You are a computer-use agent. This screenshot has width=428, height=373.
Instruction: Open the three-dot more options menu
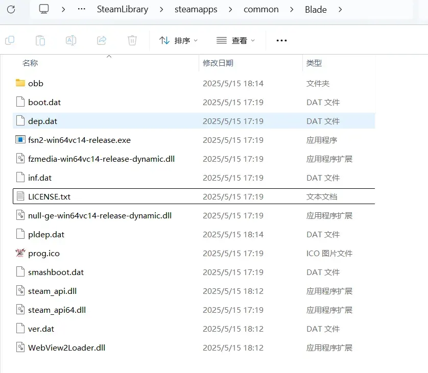(x=281, y=41)
